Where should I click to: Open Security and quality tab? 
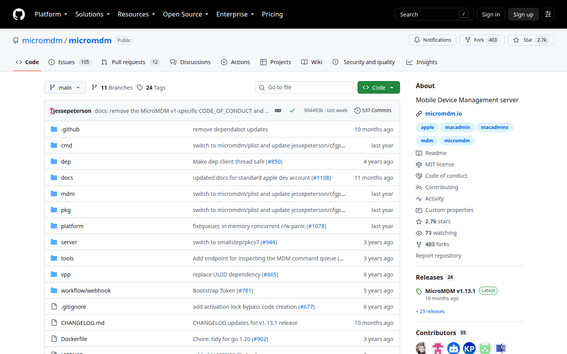(363, 62)
